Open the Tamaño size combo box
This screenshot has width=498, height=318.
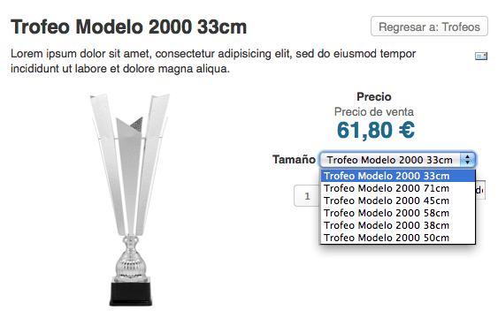[x=398, y=160]
